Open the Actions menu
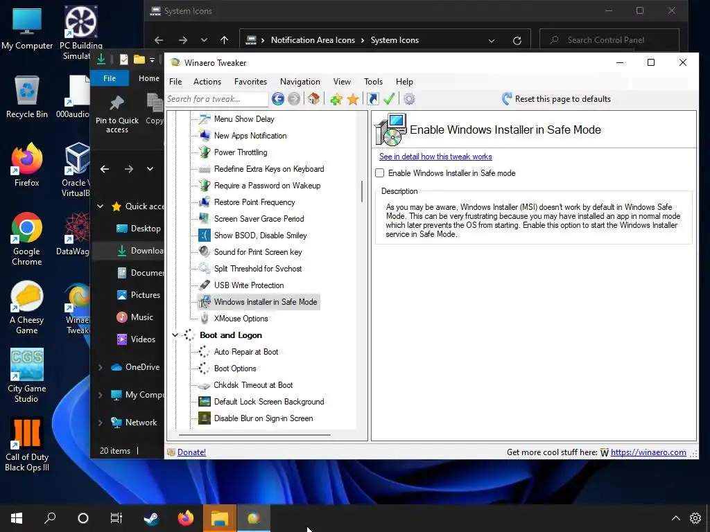The height and width of the screenshot is (532, 710). tap(207, 82)
